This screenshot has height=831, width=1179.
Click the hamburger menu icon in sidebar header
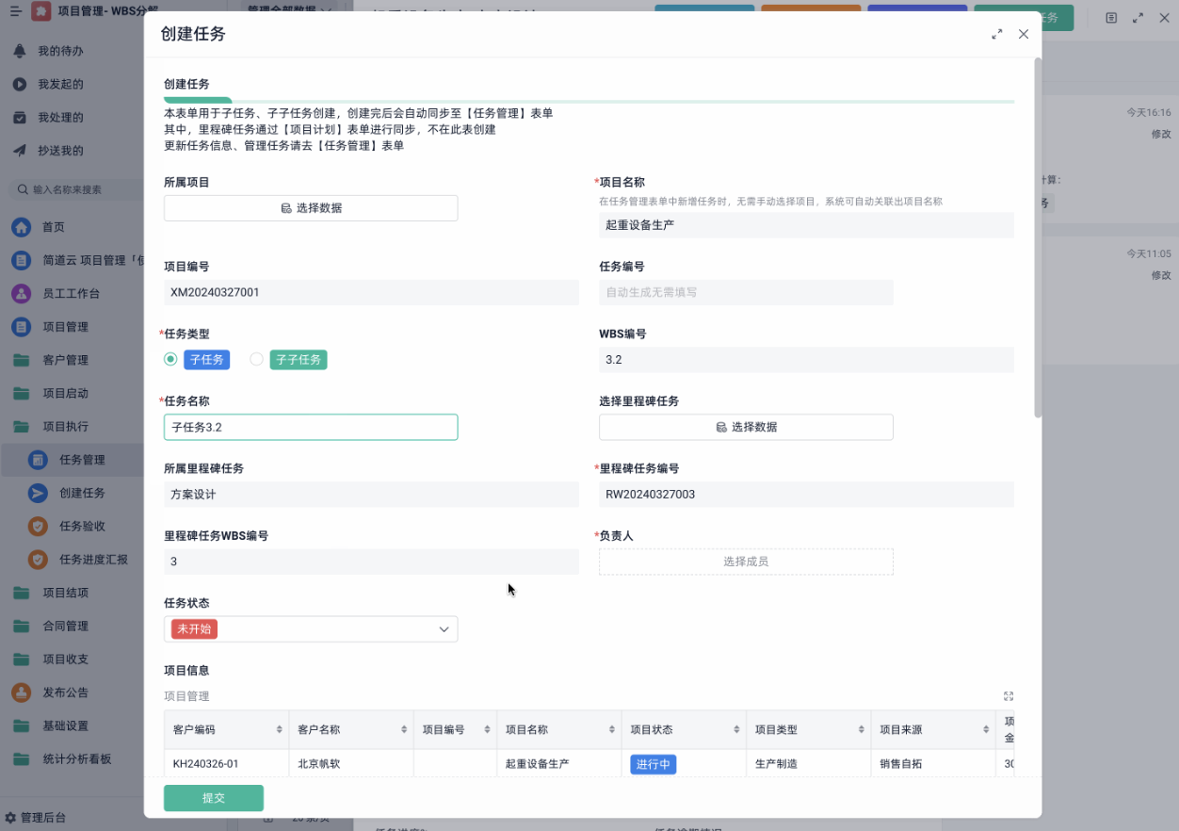click(x=15, y=11)
